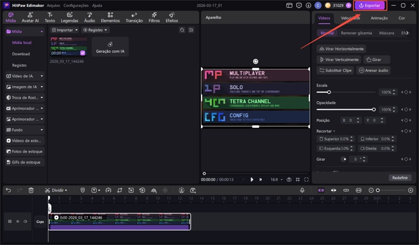
Task: Click the snapshot camera icon under preview
Action: 289,179
